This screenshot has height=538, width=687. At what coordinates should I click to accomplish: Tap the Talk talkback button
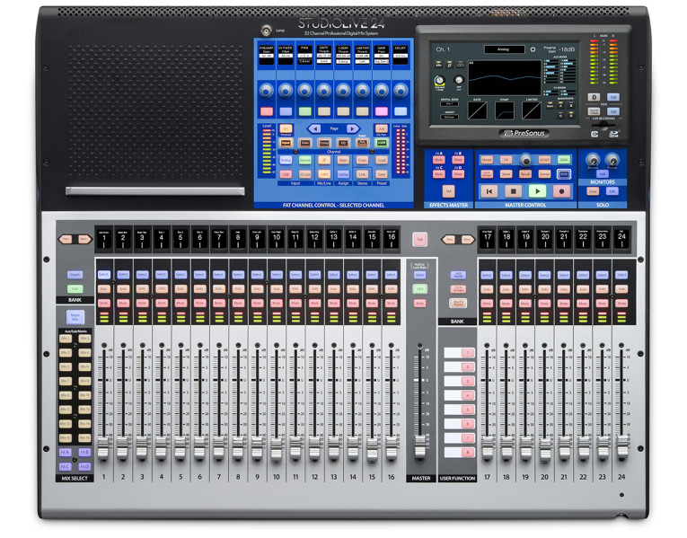pos(419,240)
